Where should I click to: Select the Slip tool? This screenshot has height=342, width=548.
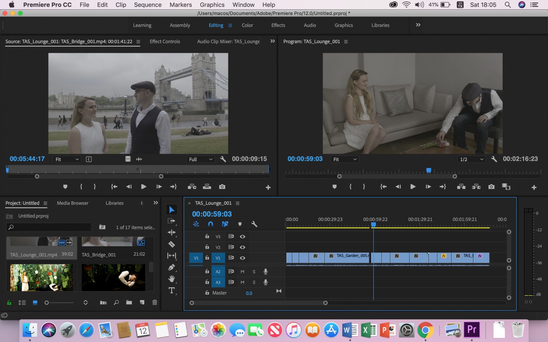[172, 256]
